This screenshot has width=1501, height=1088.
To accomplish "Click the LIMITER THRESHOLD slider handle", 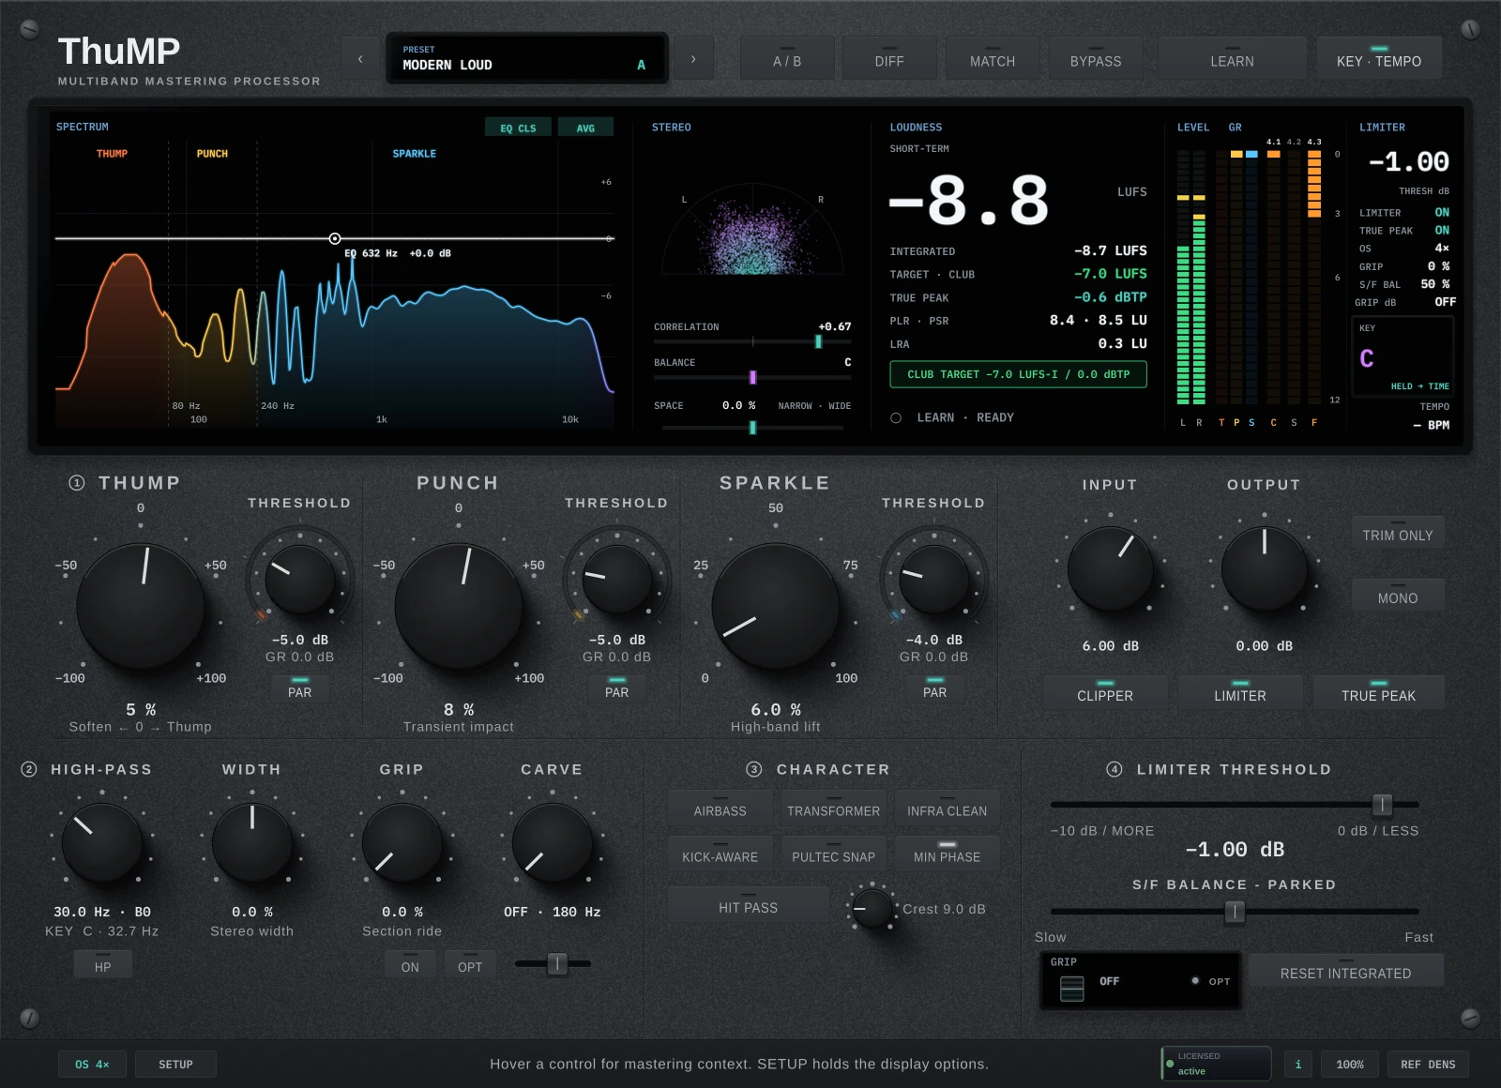I will coord(1382,805).
